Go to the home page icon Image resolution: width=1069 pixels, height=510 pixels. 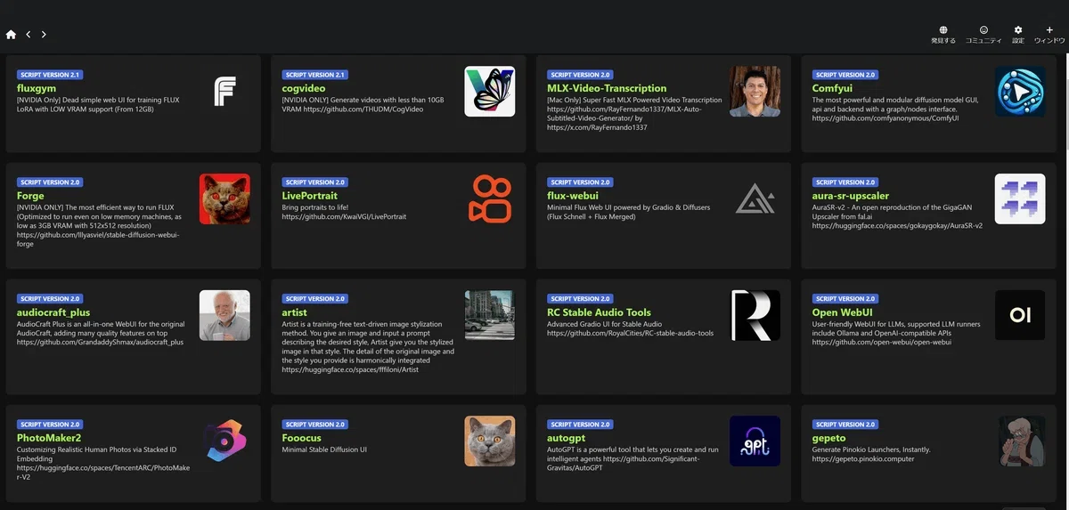(x=11, y=35)
